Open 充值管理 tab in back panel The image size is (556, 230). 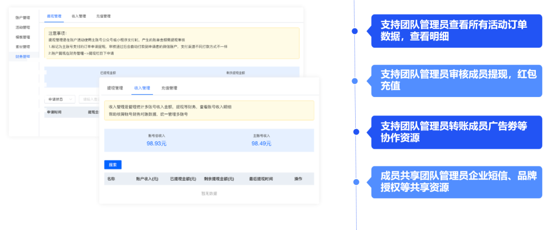coord(103,16)
